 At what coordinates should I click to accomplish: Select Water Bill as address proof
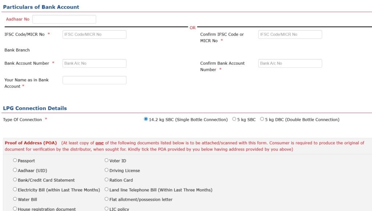click(15, 199)
